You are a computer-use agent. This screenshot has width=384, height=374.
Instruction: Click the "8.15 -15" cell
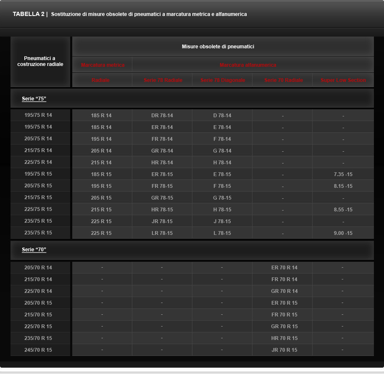point(343,186)
